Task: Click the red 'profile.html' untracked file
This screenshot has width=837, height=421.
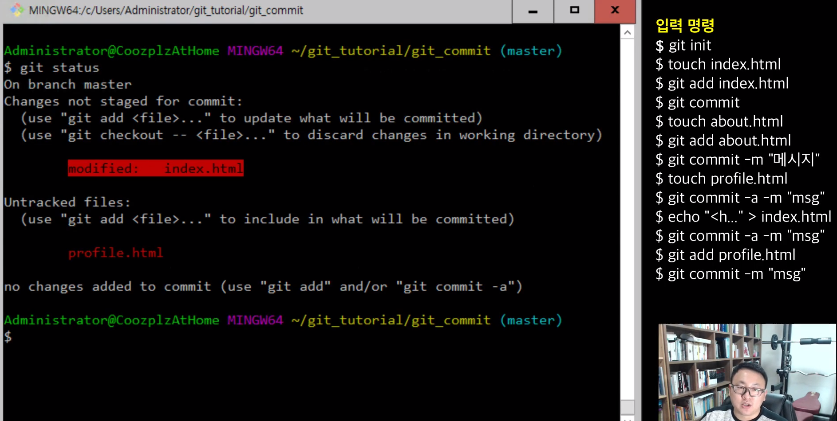Action: pos(115,253)
